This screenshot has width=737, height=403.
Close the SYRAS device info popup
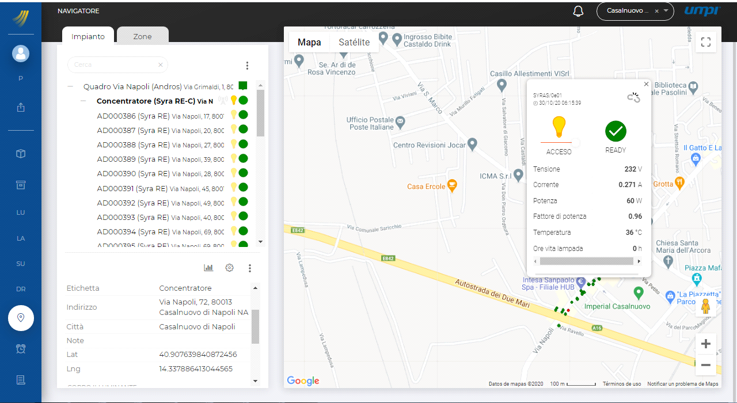(646, 84)
